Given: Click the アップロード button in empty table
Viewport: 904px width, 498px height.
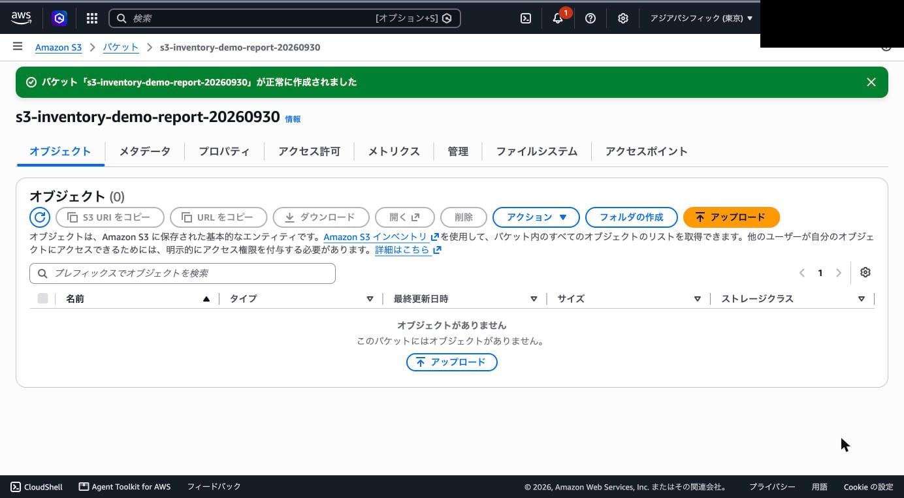Looking at the screenshot, I should pyautogui.click(x=452, y=362).
